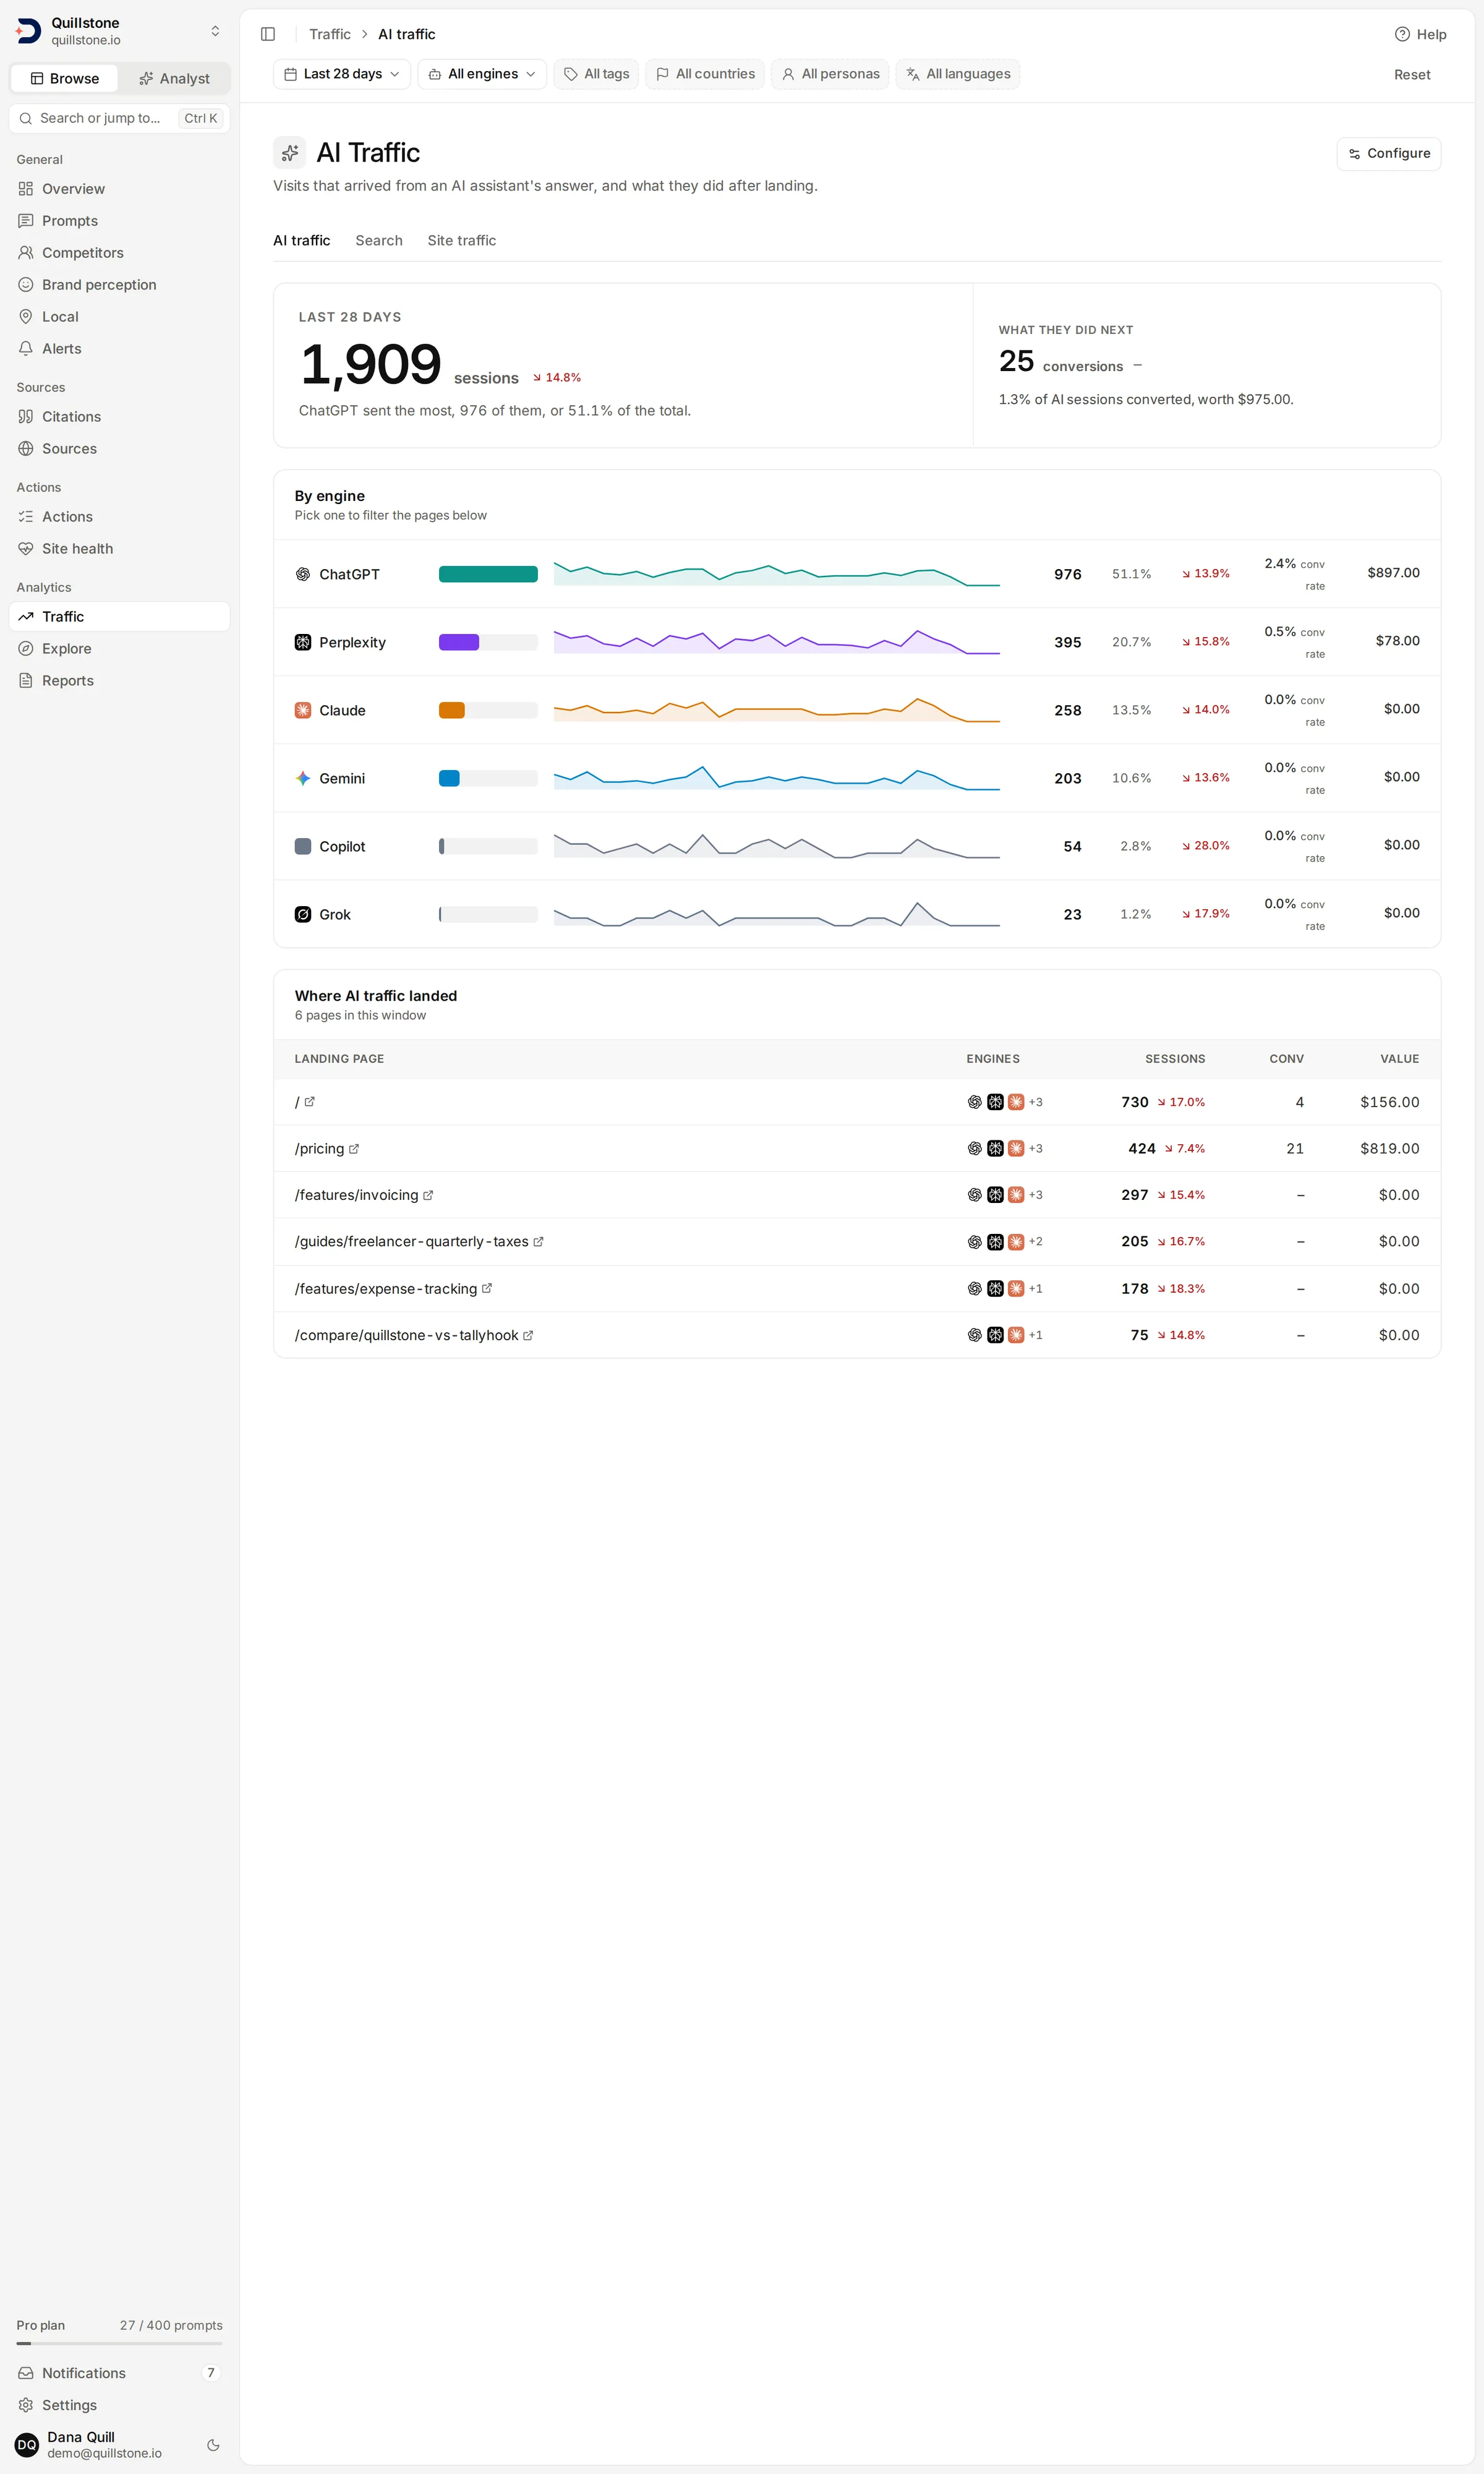Open the Help link
This screenshot has height=2474, width=1484.
point(1420,34)
